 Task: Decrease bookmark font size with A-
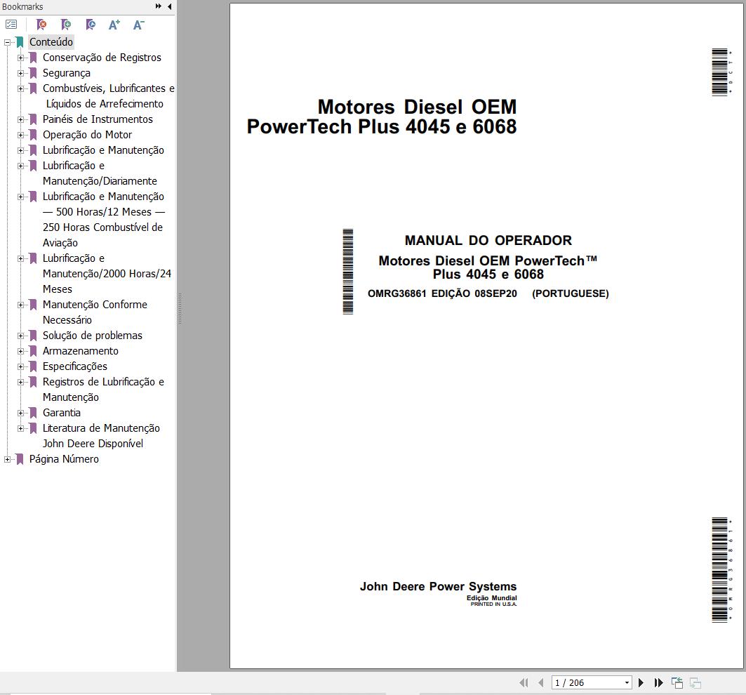point(138,25)
